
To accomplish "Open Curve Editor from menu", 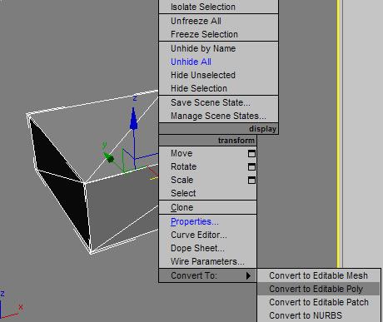I will pyautogui.click(x=207, y=235).
